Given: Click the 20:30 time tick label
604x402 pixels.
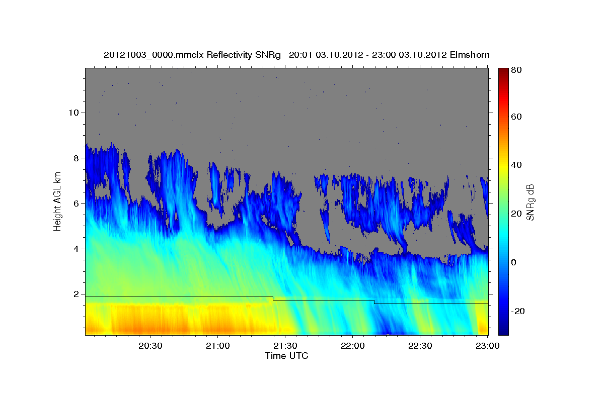Looking at the screenshot, I should coord(150,346).
